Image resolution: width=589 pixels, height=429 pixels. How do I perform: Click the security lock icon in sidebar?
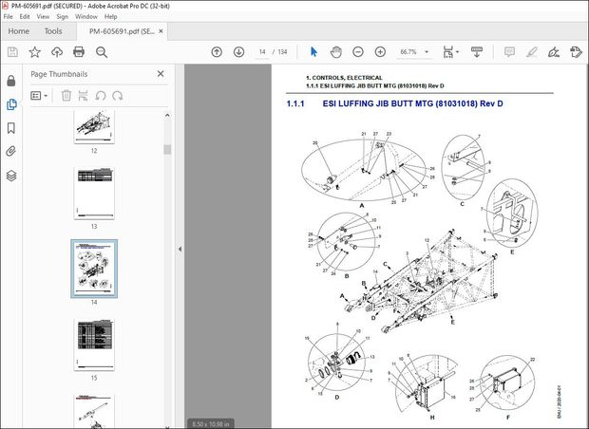(x=11, y=80)
